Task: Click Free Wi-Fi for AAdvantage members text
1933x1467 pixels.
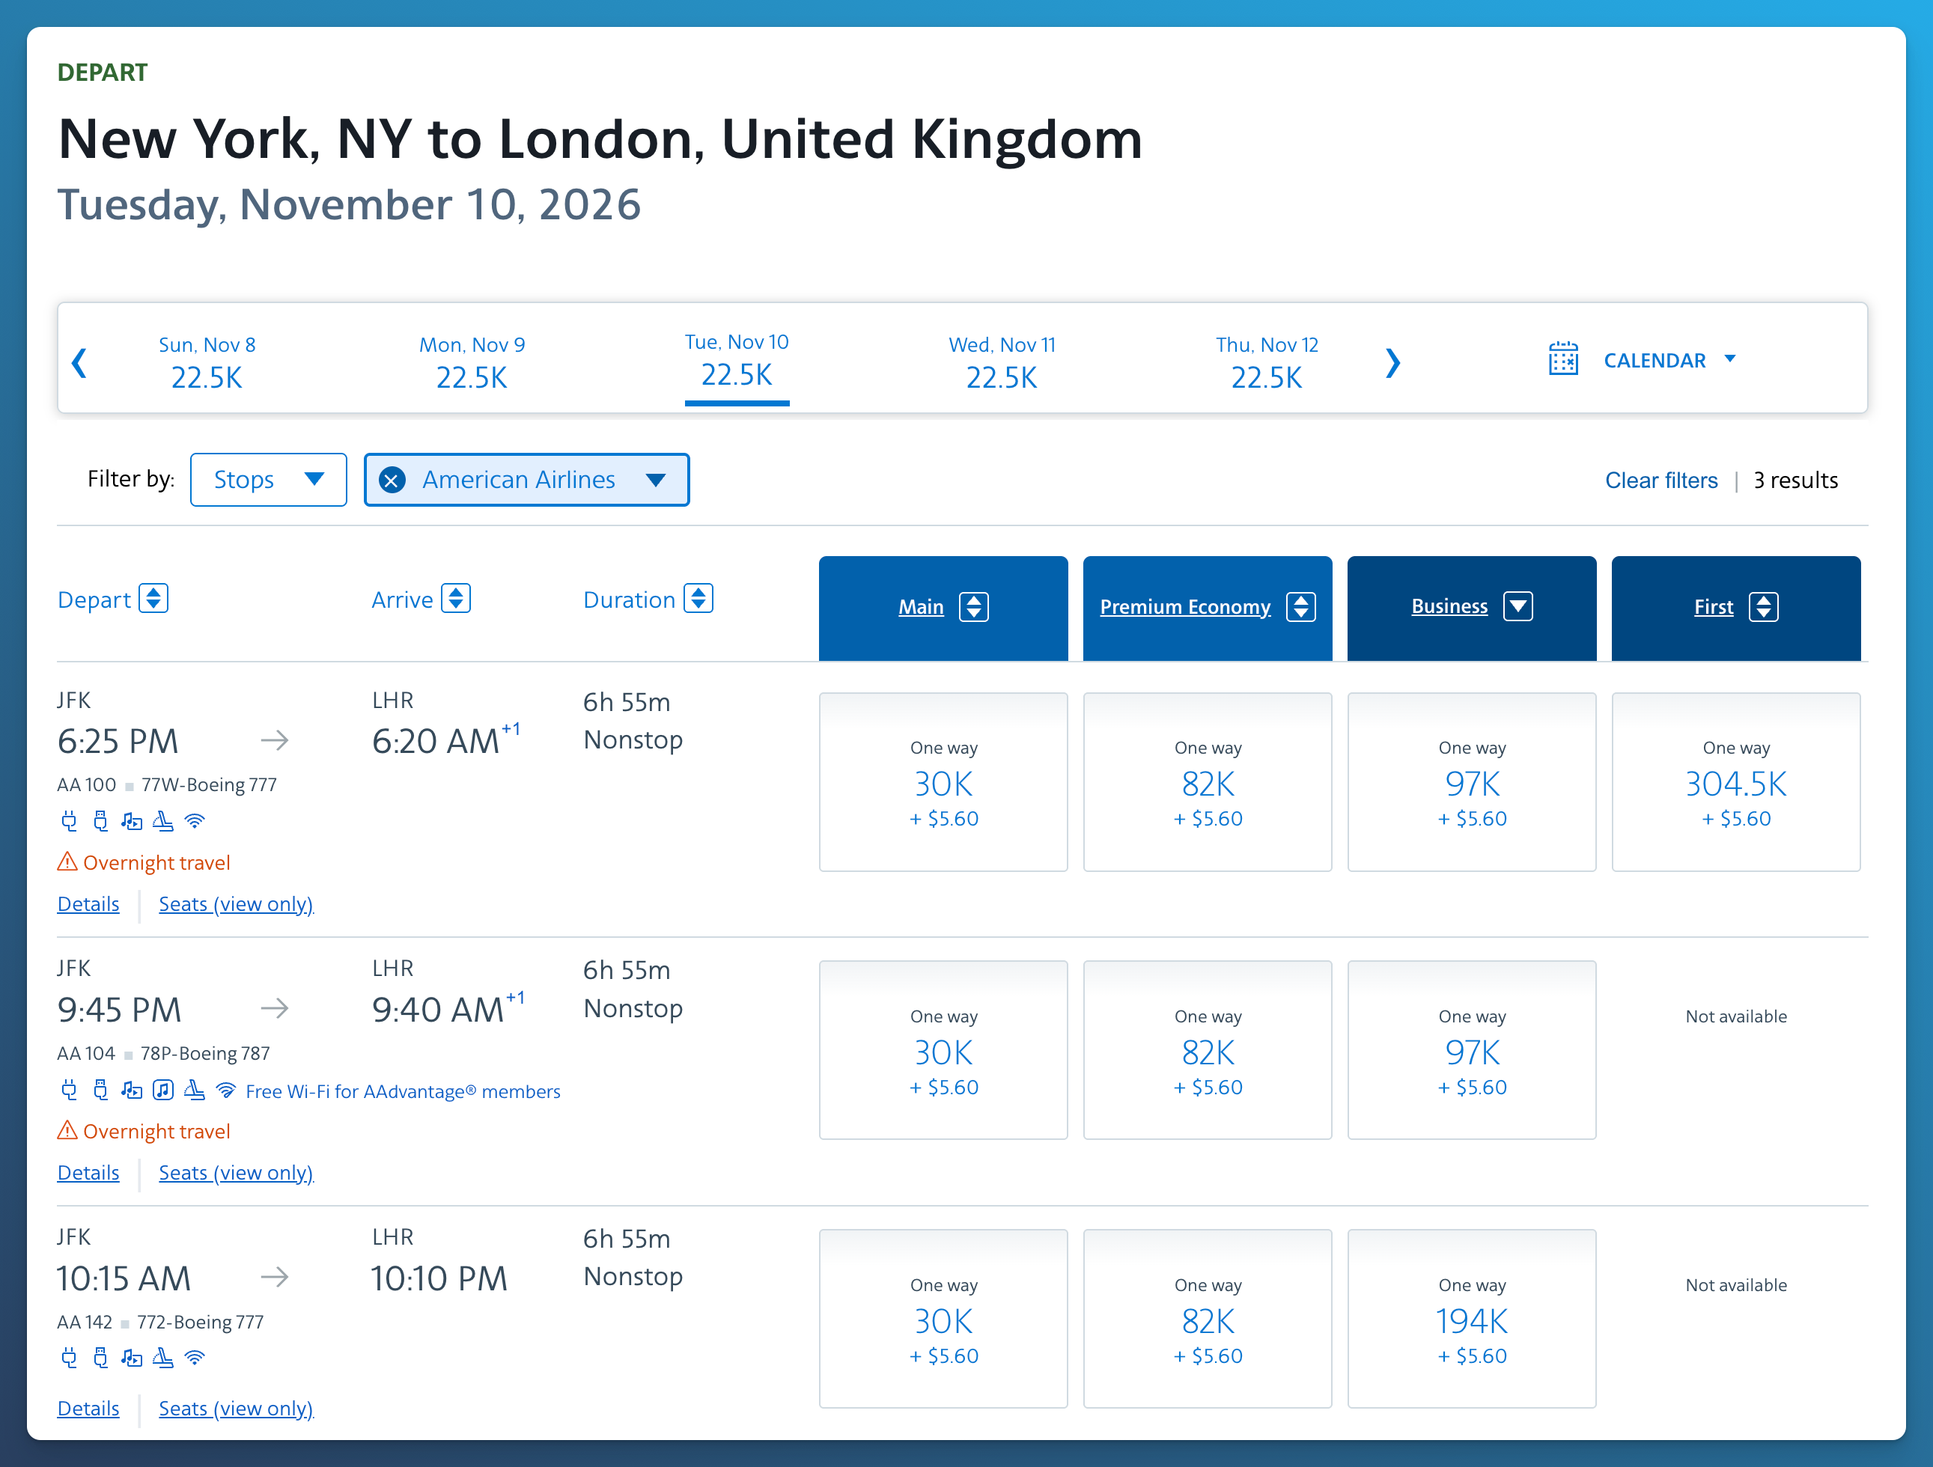Action: (403, 1091)
